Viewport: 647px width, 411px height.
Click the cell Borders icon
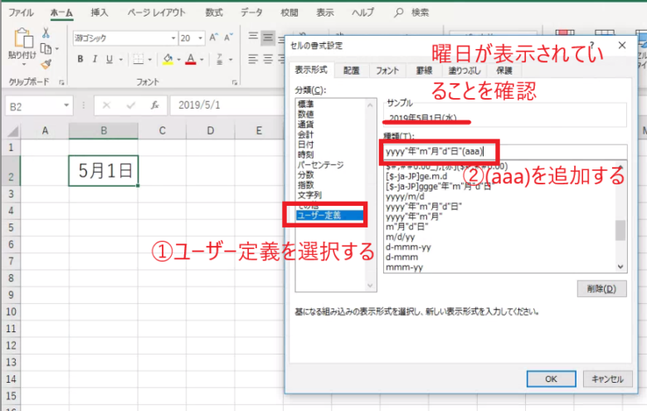(140, 59)
